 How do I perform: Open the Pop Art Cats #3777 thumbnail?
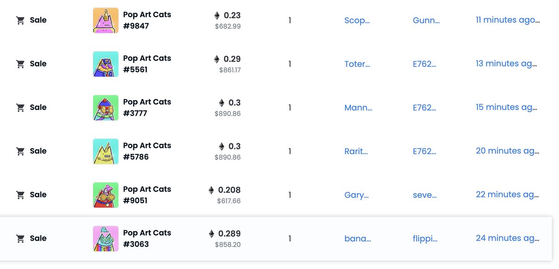(x=106, y=108)
